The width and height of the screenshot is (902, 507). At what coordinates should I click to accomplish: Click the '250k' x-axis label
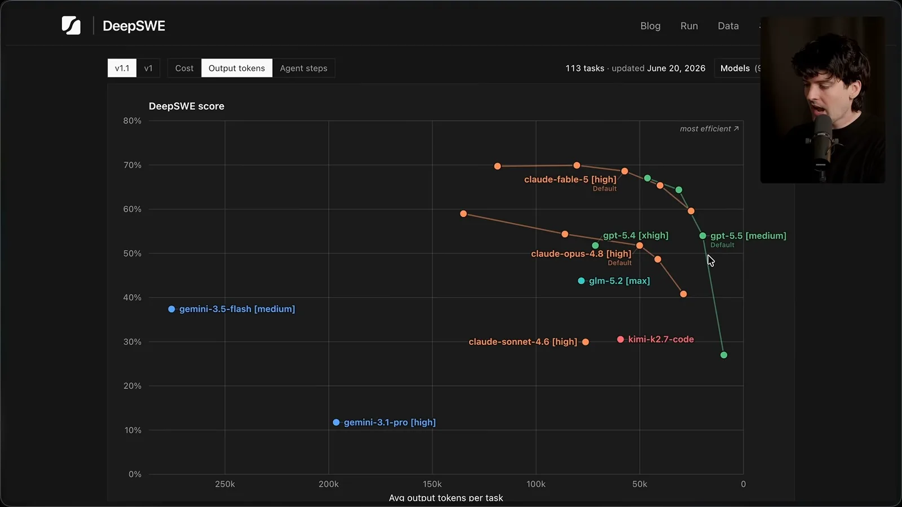[225, 484]
